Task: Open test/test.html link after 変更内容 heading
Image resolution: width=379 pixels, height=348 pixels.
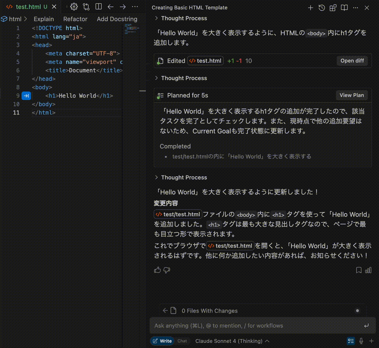Action: pos(178,214)
